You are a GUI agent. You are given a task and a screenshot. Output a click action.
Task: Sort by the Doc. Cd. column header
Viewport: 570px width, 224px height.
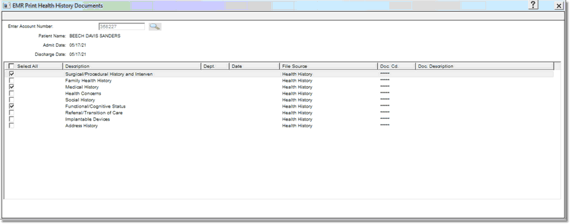point(396,66)
